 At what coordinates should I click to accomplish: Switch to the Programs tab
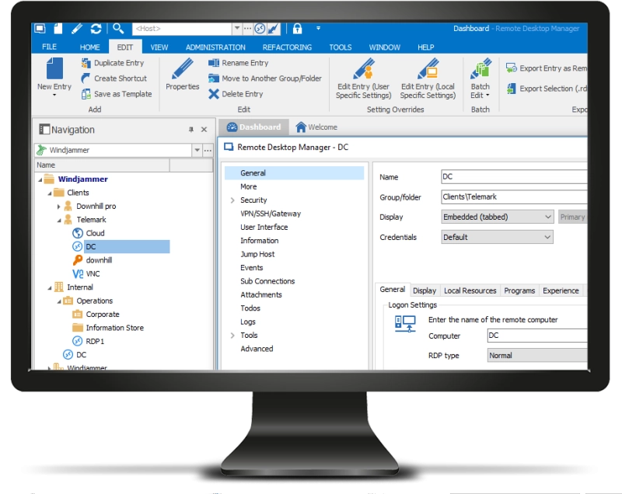pyautogui.click(x=519, y=290)
